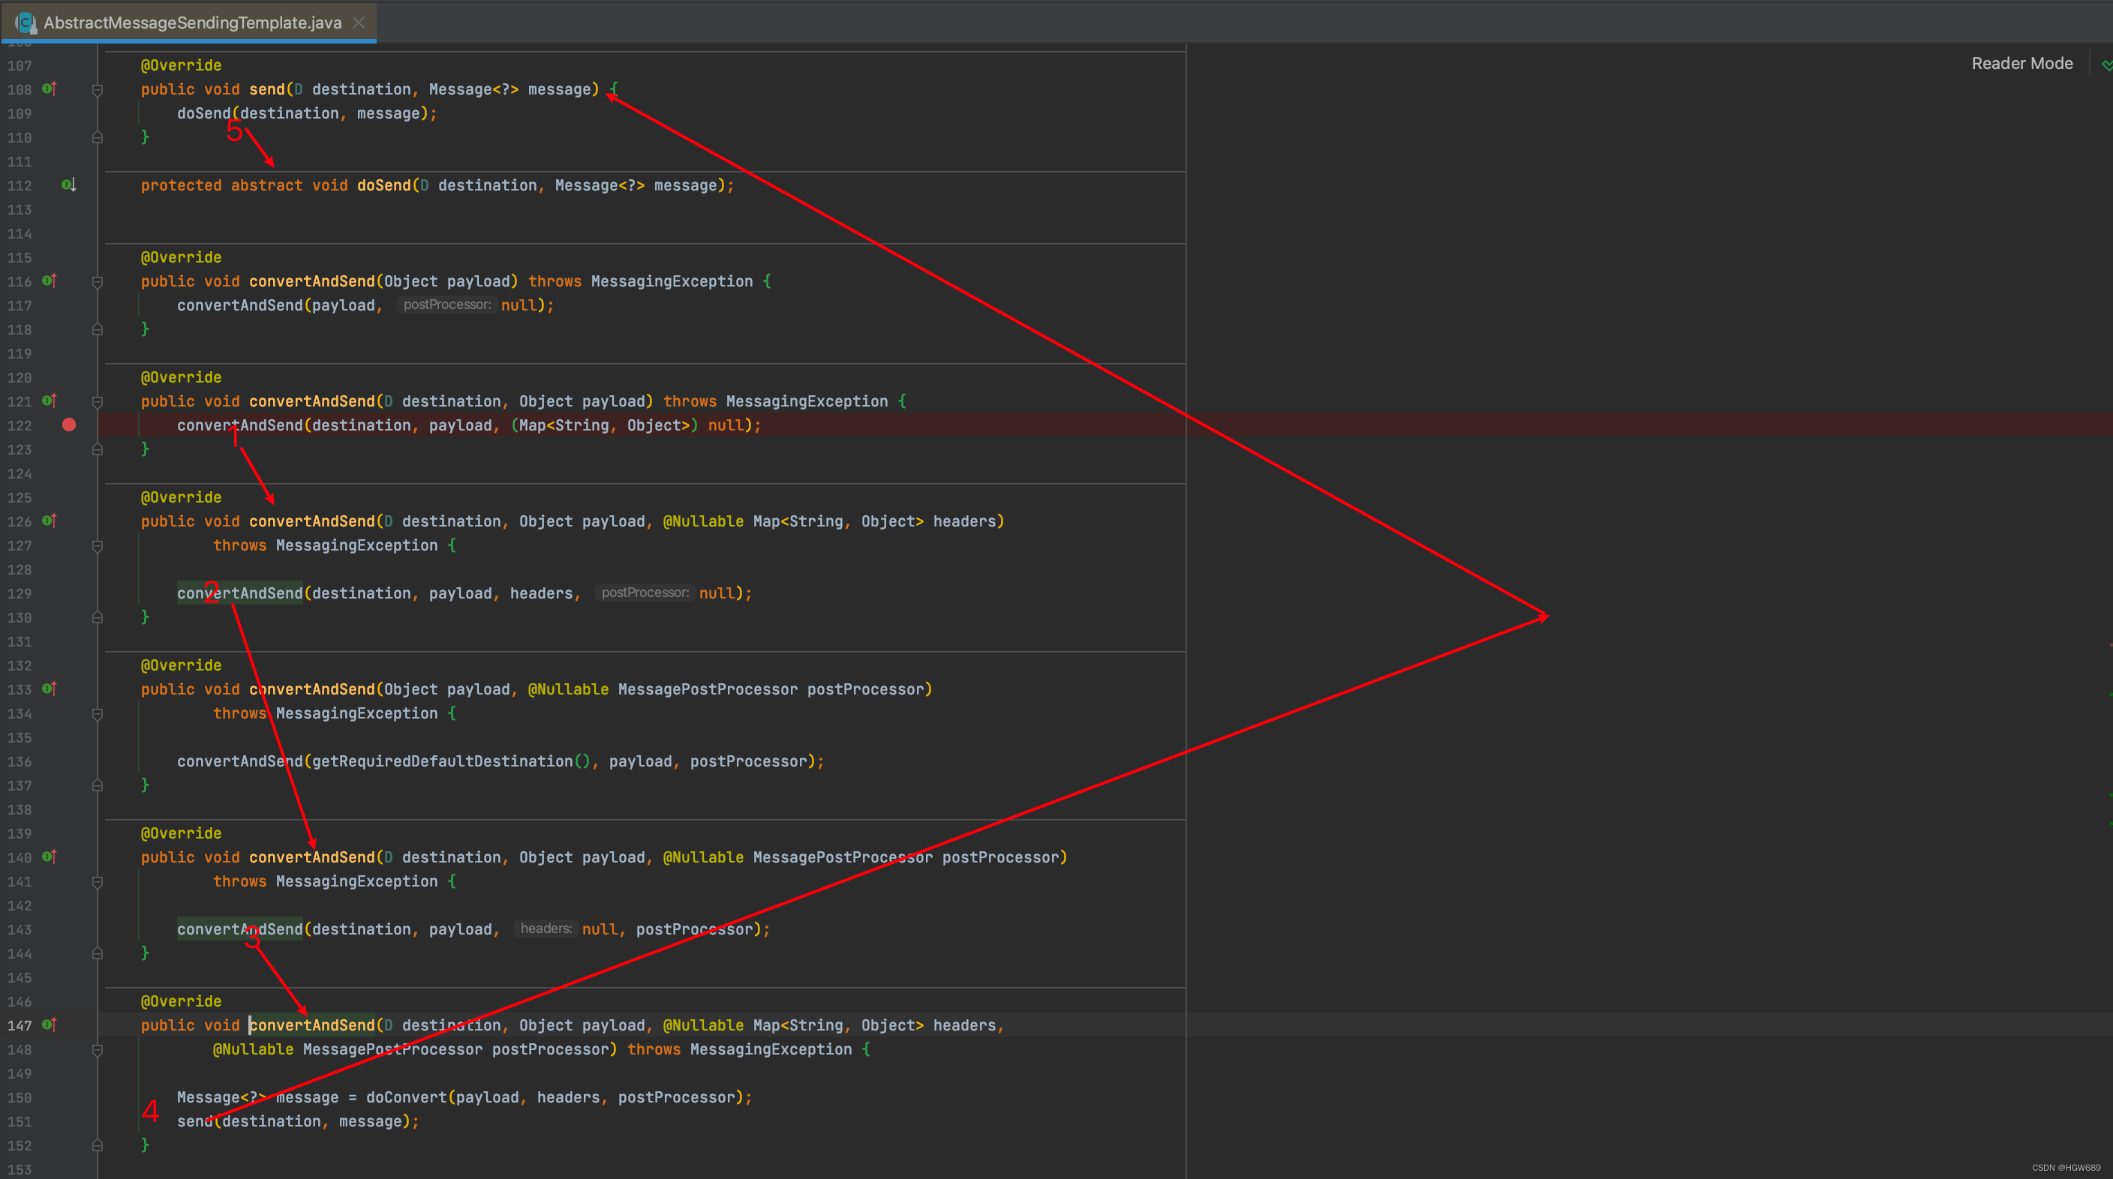Collapse the method fold marker on line 121
The height and width of the screenshot is (1179, 2113).
click(x=98, y=403)
